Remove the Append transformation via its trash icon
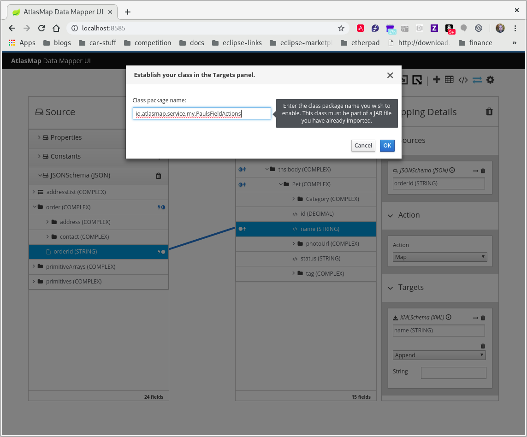 (483, 346)
